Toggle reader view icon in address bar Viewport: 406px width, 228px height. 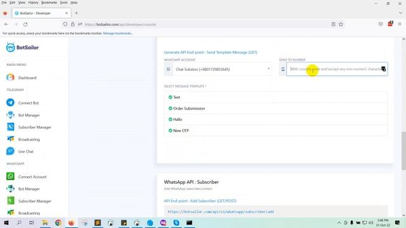coord(333,24)
